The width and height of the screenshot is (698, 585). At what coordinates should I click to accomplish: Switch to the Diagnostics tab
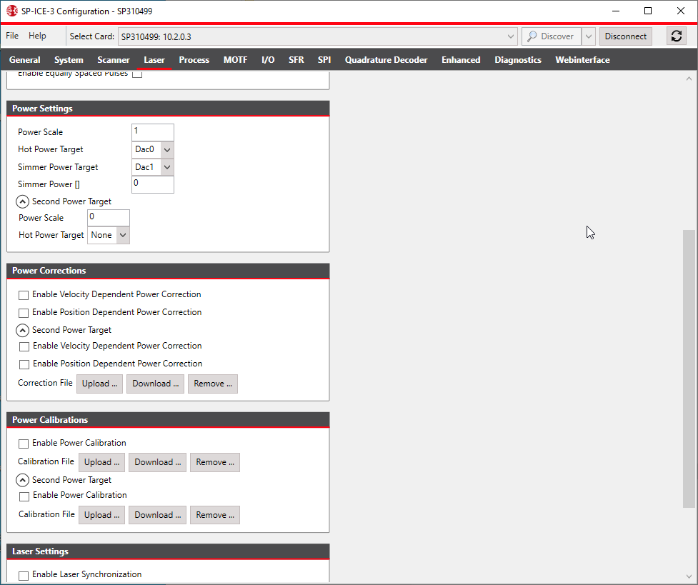click(517, 60)
